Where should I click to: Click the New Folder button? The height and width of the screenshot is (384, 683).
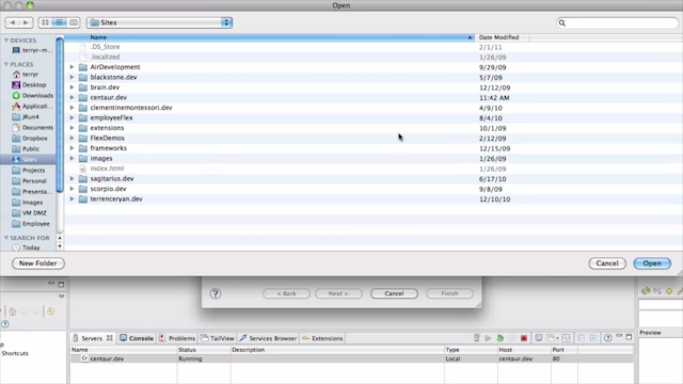coord(38,263)
